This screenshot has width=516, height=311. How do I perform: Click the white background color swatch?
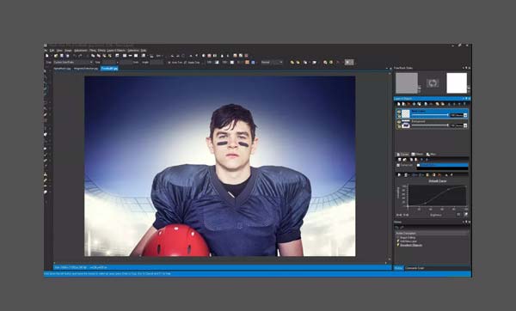click(457, 82)
